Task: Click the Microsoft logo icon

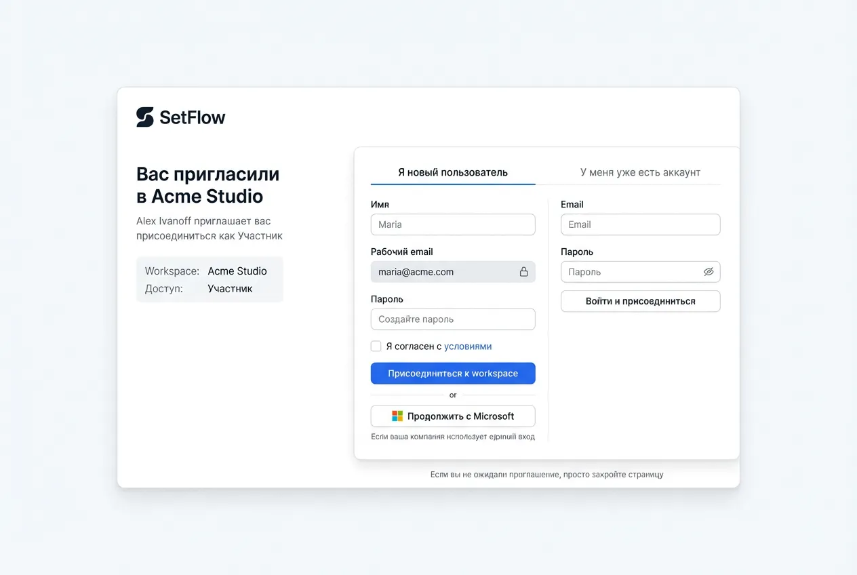Action: pyautogui.click(x=397, y=416)
